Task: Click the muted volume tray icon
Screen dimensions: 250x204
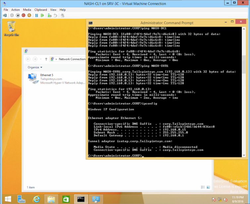Action: (x=225, y=199)
